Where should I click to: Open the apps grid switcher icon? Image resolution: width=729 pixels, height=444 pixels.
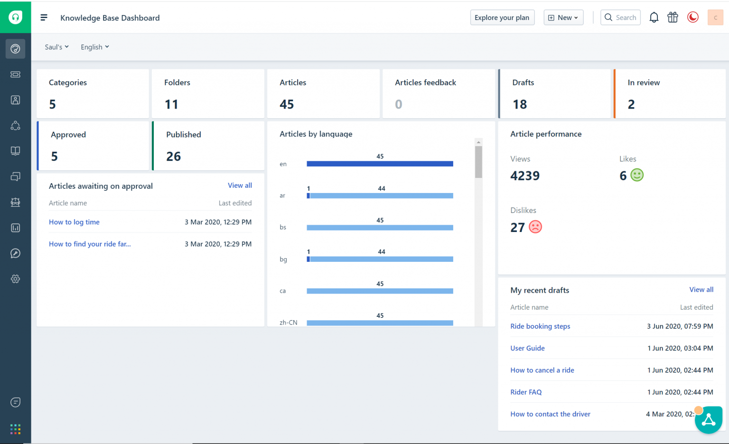(x=15, y=429)
